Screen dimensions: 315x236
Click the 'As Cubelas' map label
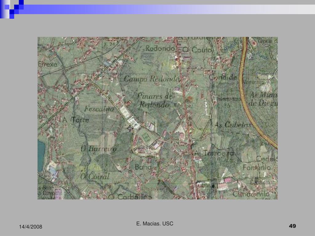click(x=233, y=125)
